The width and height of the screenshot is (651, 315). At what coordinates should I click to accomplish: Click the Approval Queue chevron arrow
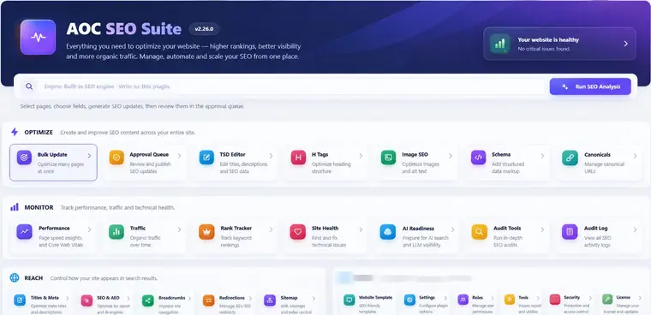click(179, 156)
